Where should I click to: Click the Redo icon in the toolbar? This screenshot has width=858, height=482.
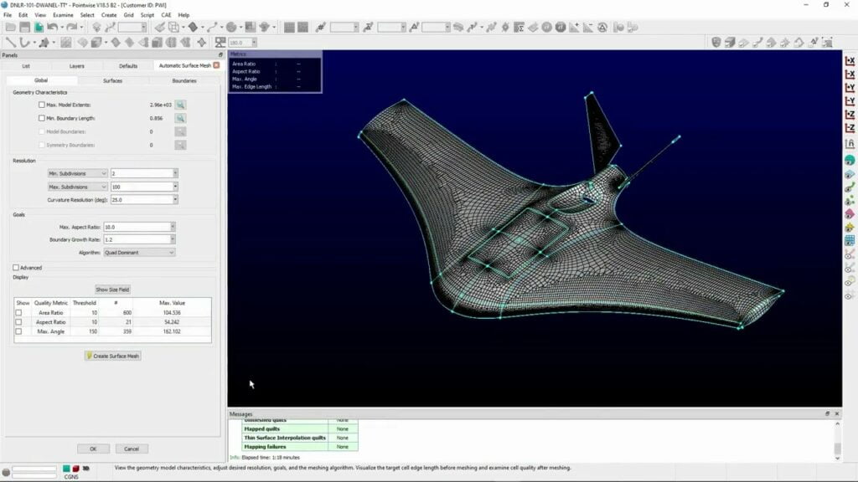pyautogui.click(x=73, y=27)
